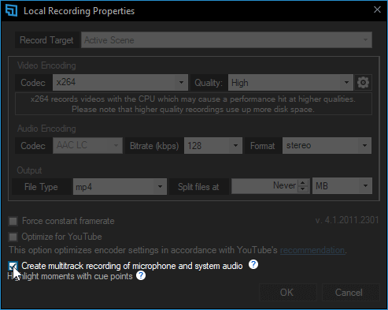Image resolution: width=388 pixels, height=310 pixels.
Task: Open the Bitrate 128 kbps dropdown
Action: [213, 145]
